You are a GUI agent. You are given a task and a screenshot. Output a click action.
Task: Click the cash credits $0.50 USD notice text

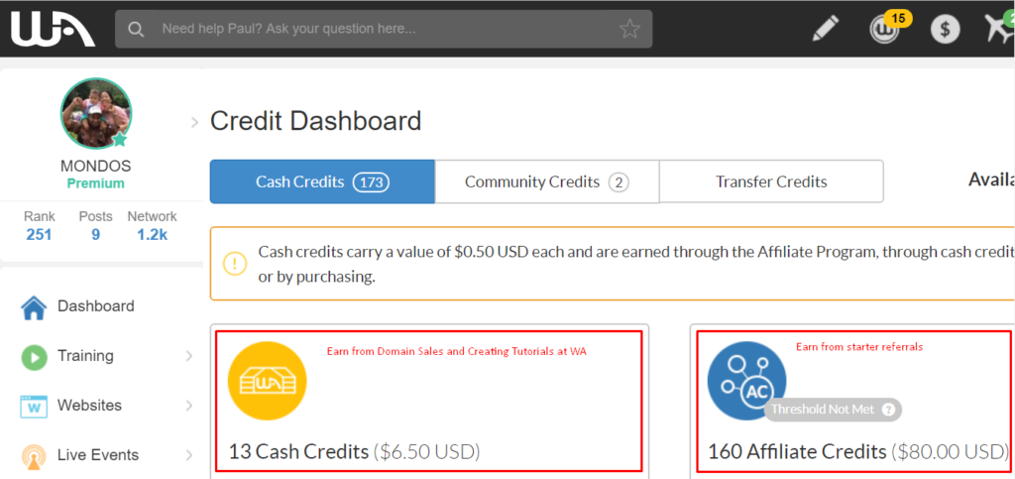click(x=634, y=264)
